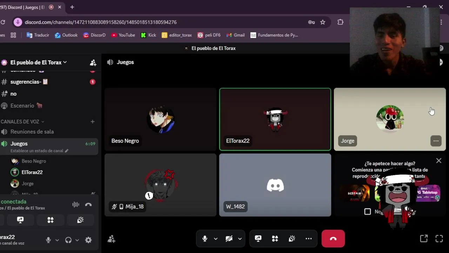Close the activity suggestion panel
Image resolution: width=449 pixels, height=253 pixels.
pos(439,161)
